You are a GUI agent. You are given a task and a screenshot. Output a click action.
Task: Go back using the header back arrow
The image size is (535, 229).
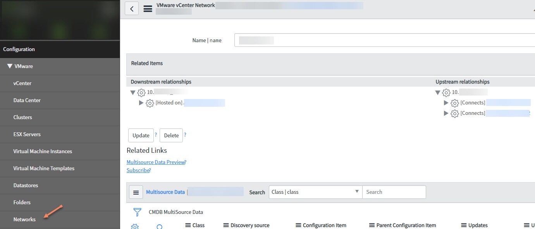(x=132, y=9)
